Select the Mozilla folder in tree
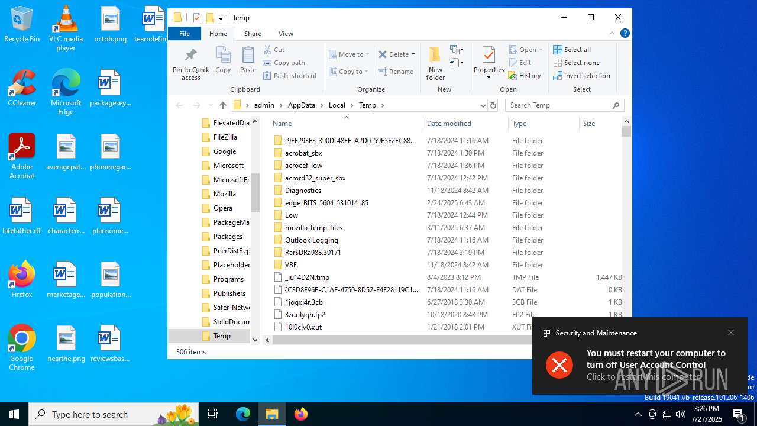 click(x=225, y=194)
